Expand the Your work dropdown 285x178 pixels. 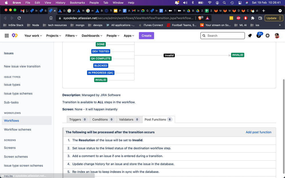click(x=33, y=36)
